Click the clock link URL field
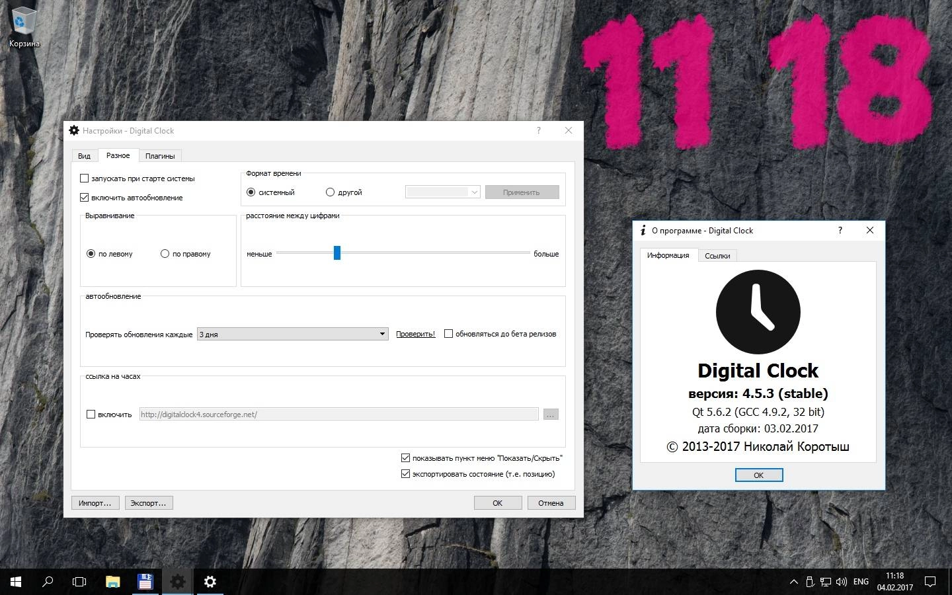 [x=338, y=415]
